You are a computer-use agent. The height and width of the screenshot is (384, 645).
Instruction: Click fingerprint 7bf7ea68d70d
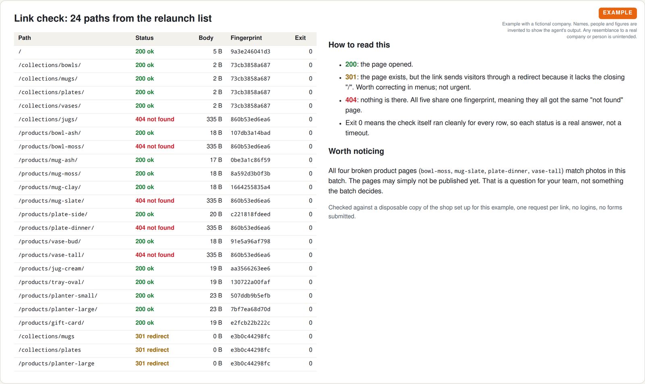[250, 310]
